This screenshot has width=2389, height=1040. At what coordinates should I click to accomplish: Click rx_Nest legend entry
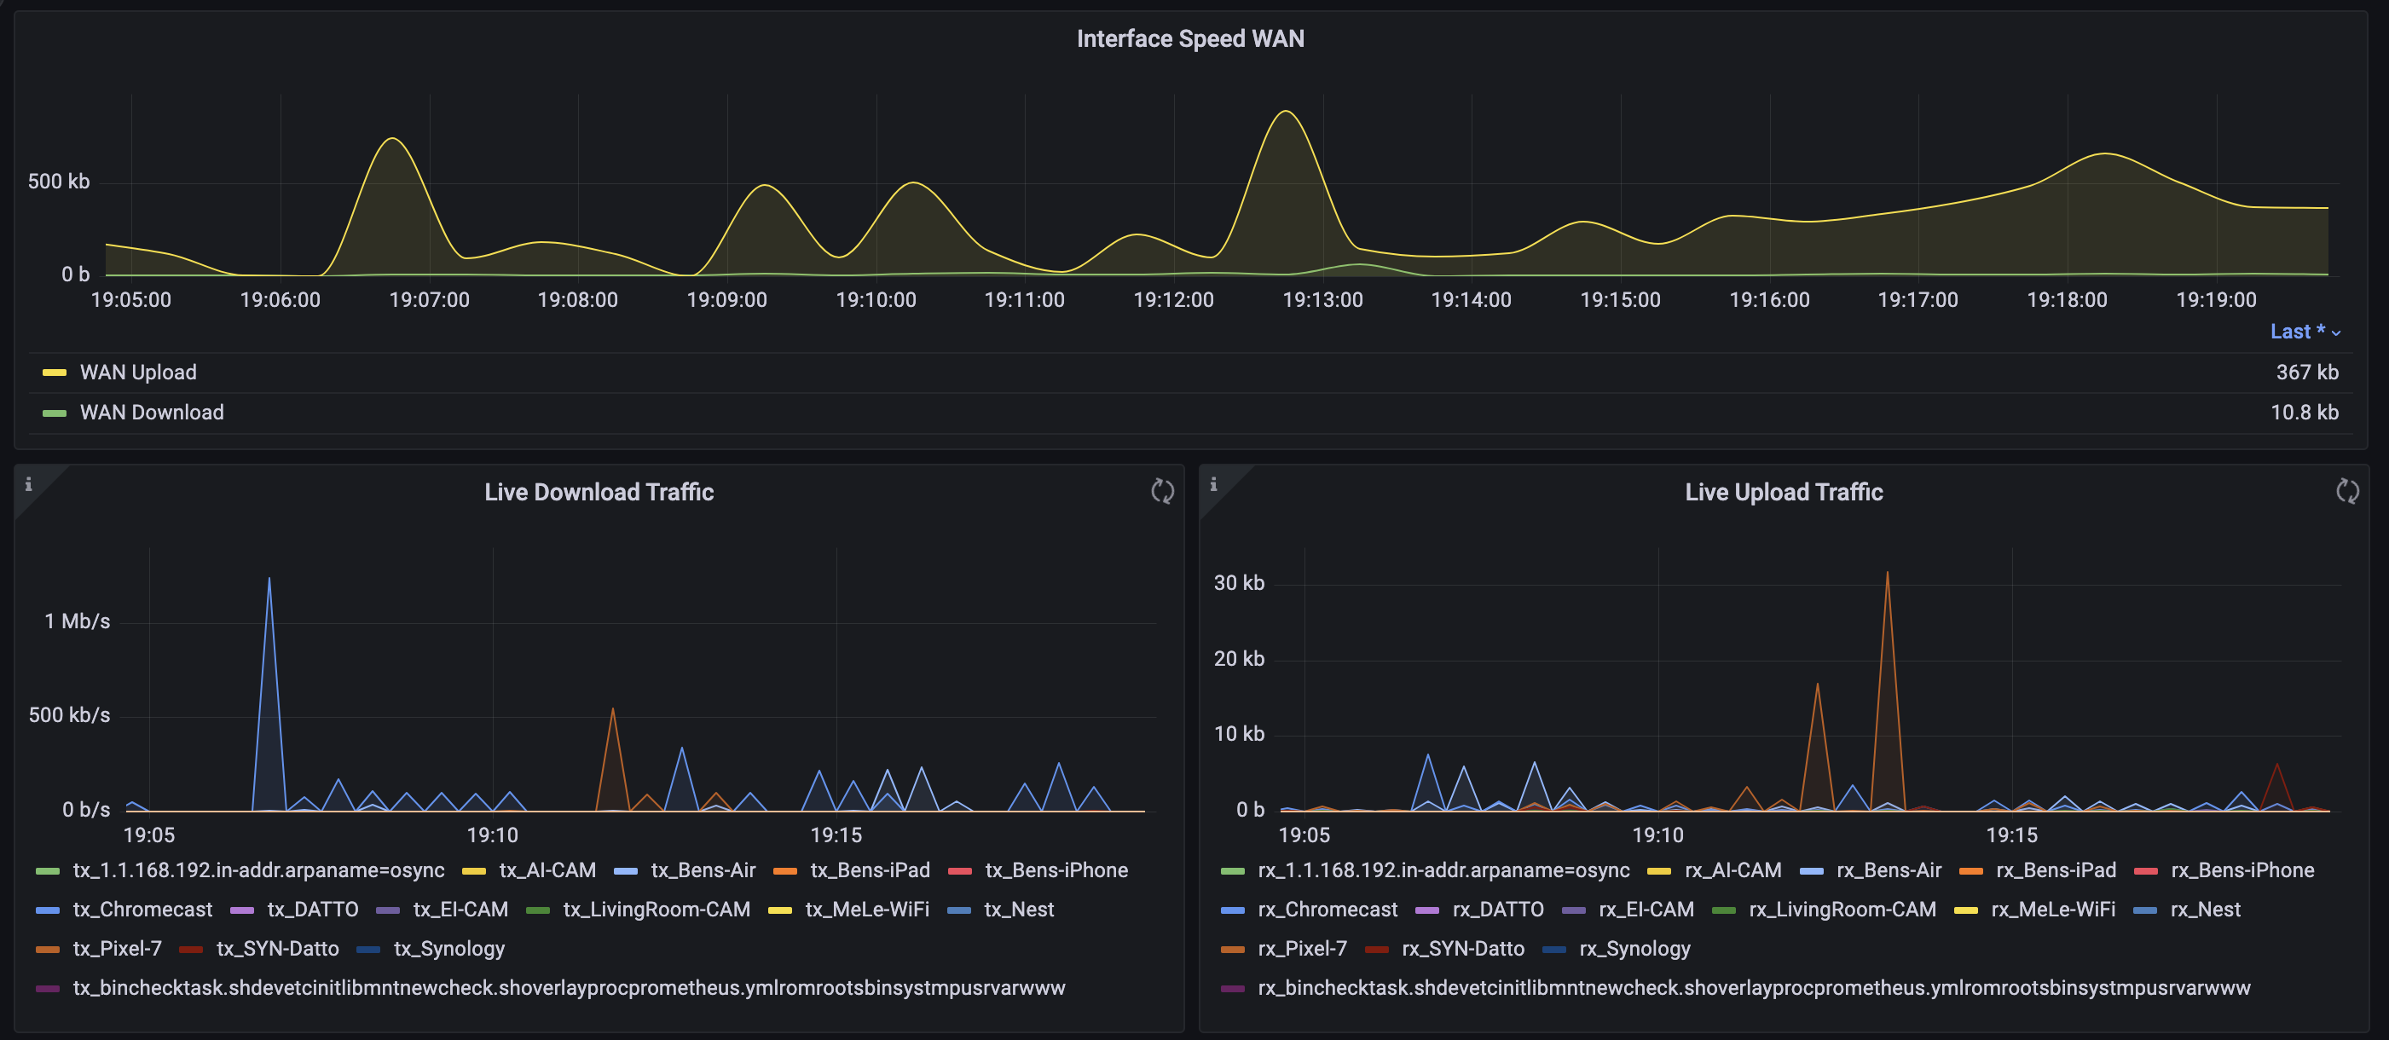point(2206,910)
